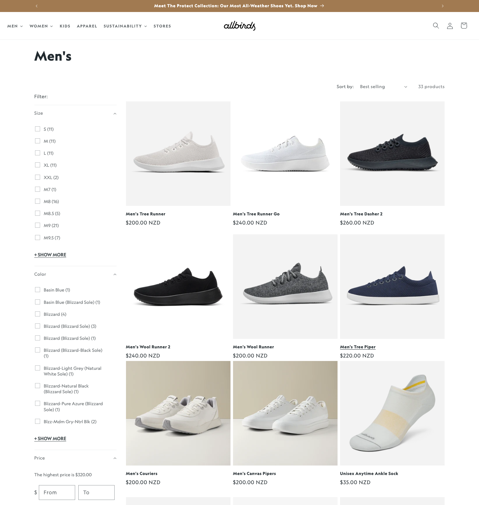Image resolution: width=479 pixels, height=505 pixels.
Task: Show more size filter options
Action: point(50,255)
